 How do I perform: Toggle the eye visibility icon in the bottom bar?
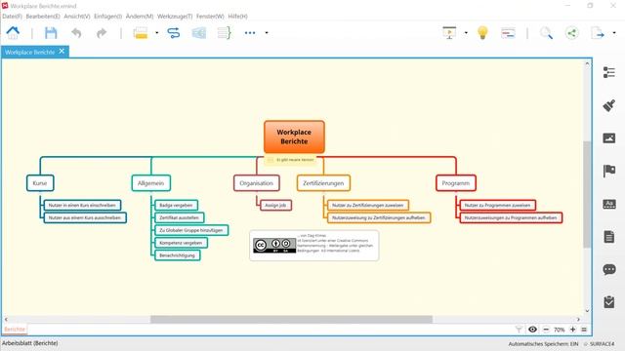pyautogui.click(x=532, y=330)
